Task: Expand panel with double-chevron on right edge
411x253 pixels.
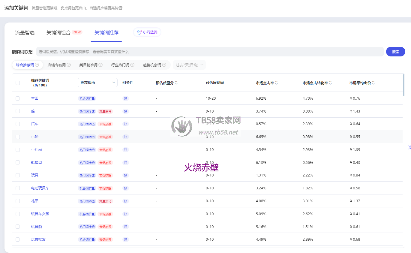Action: (409, 147)
